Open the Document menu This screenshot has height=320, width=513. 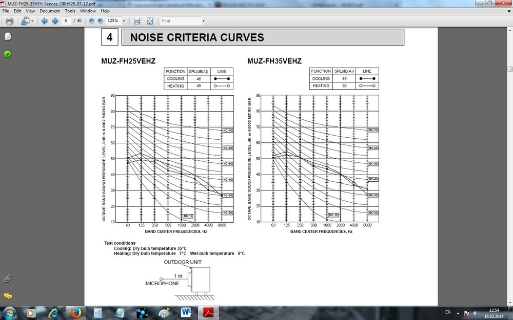point(50,11)
